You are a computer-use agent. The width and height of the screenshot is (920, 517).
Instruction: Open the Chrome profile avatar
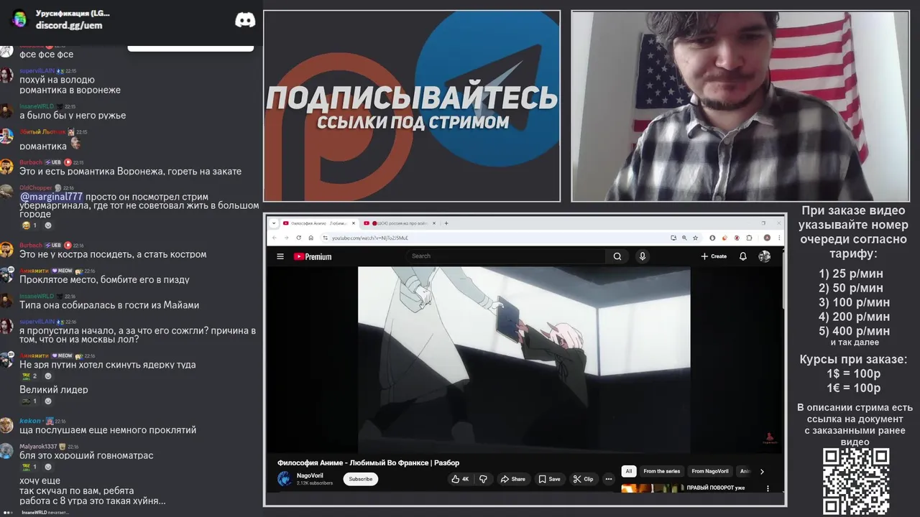[767, 238]
